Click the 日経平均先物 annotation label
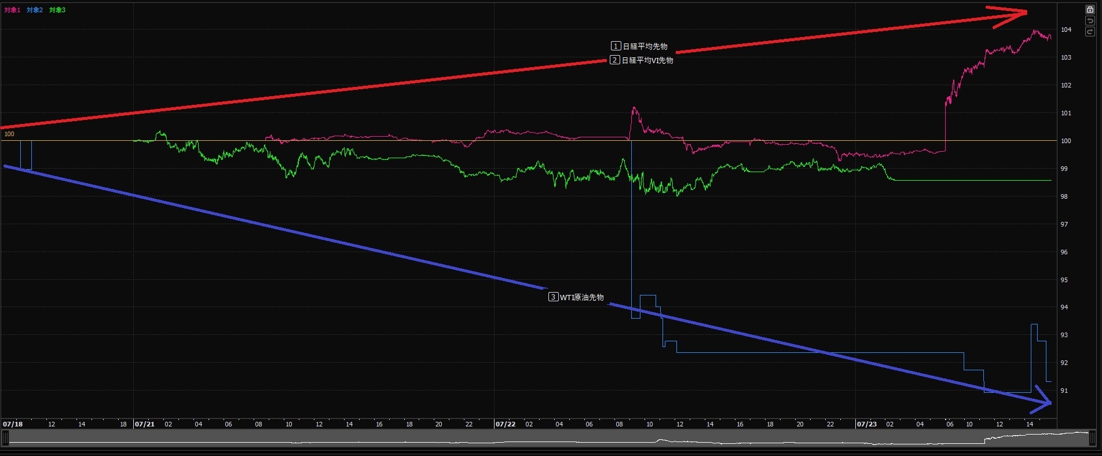 [639, 46]
